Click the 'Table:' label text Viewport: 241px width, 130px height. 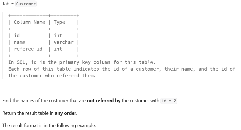(x=8, y=4)
